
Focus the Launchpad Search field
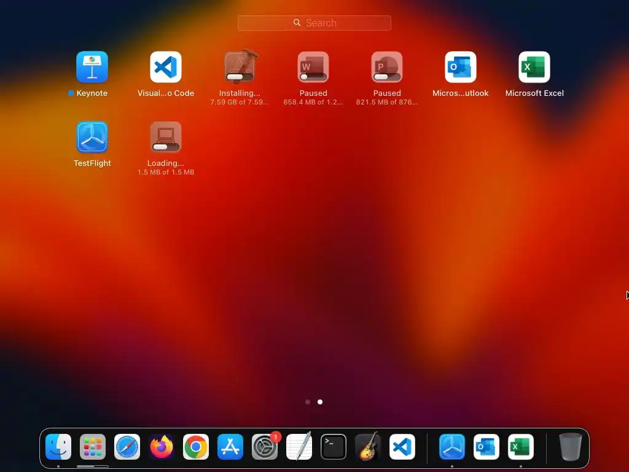[x=314, y=23]
